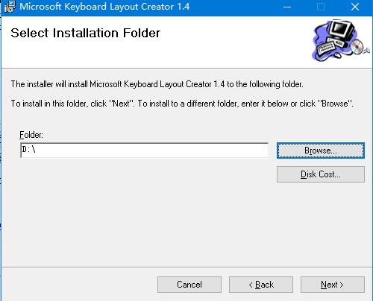The width and height of the screenshot is (373, 301).
Task: Click the Microsoft Keyboard Layout Creator 1.4 title text
Action: pos(104,7)
